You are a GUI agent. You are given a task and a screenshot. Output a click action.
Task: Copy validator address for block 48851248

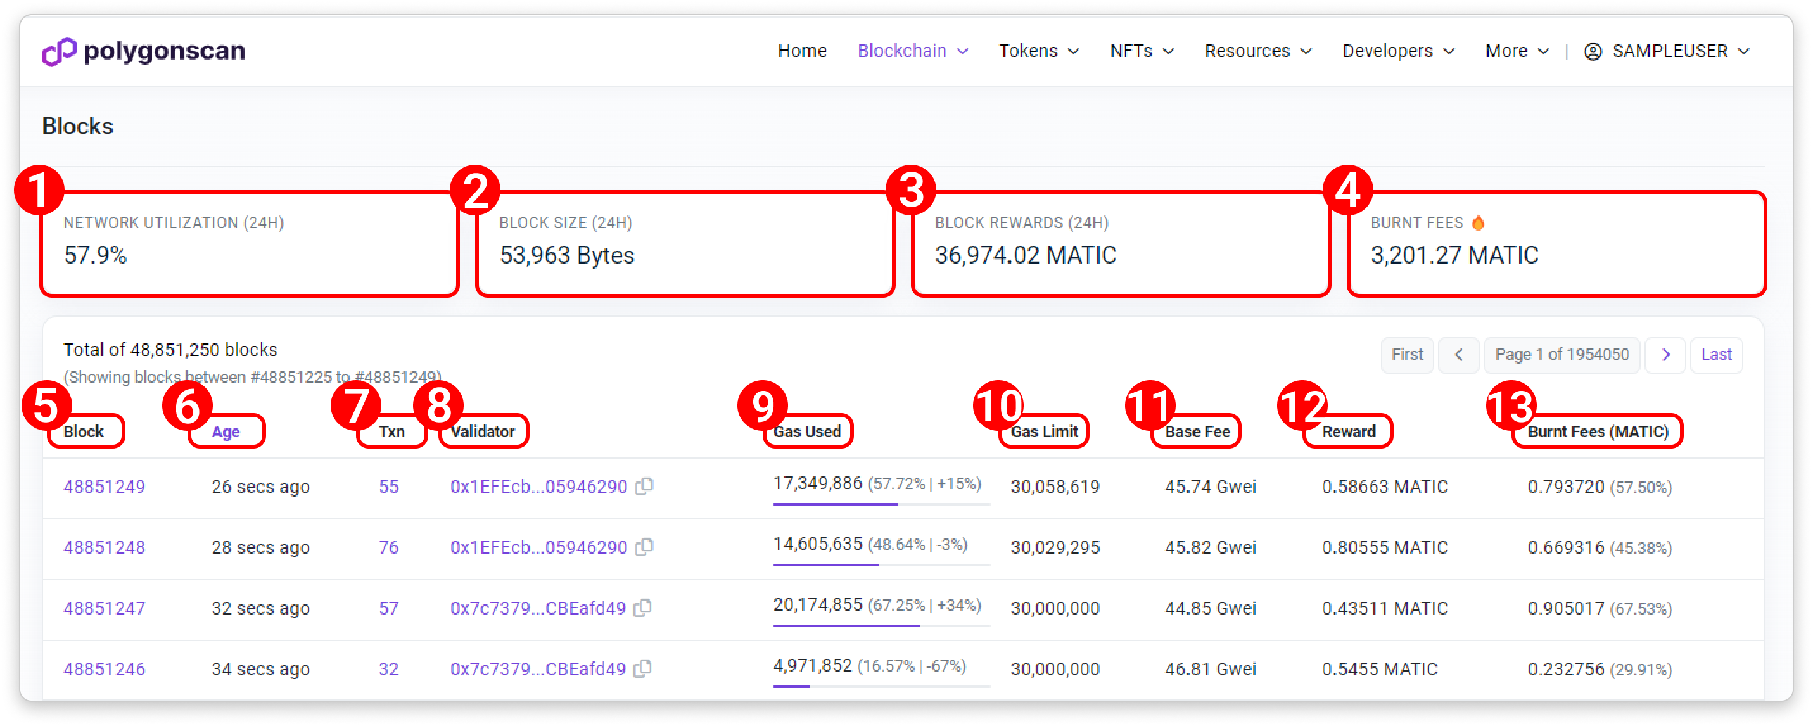[644, 547]
